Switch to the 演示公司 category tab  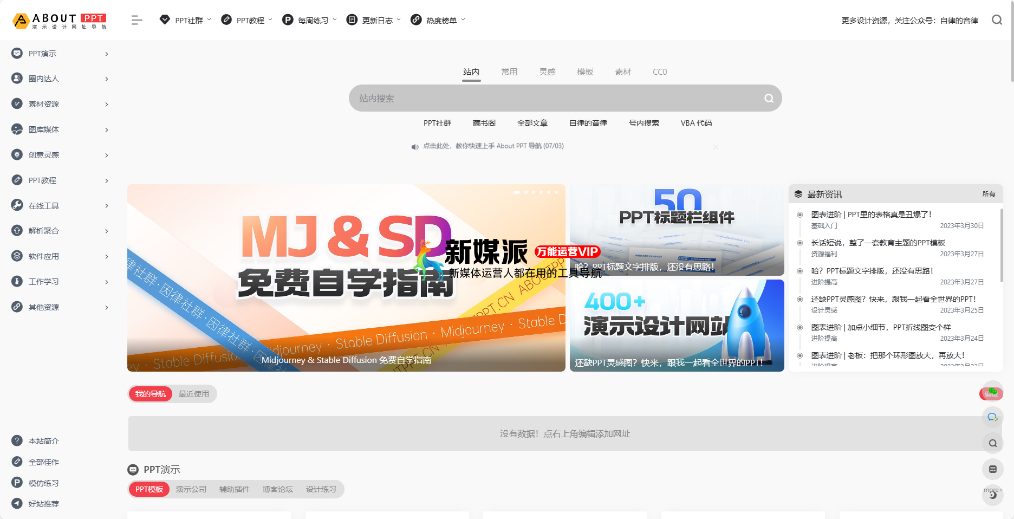[x=191, y=489]
